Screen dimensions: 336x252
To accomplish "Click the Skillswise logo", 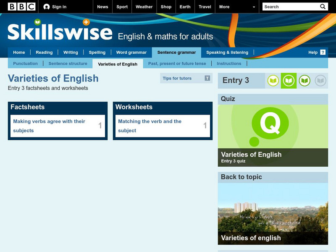I will (x=60, y=30).
